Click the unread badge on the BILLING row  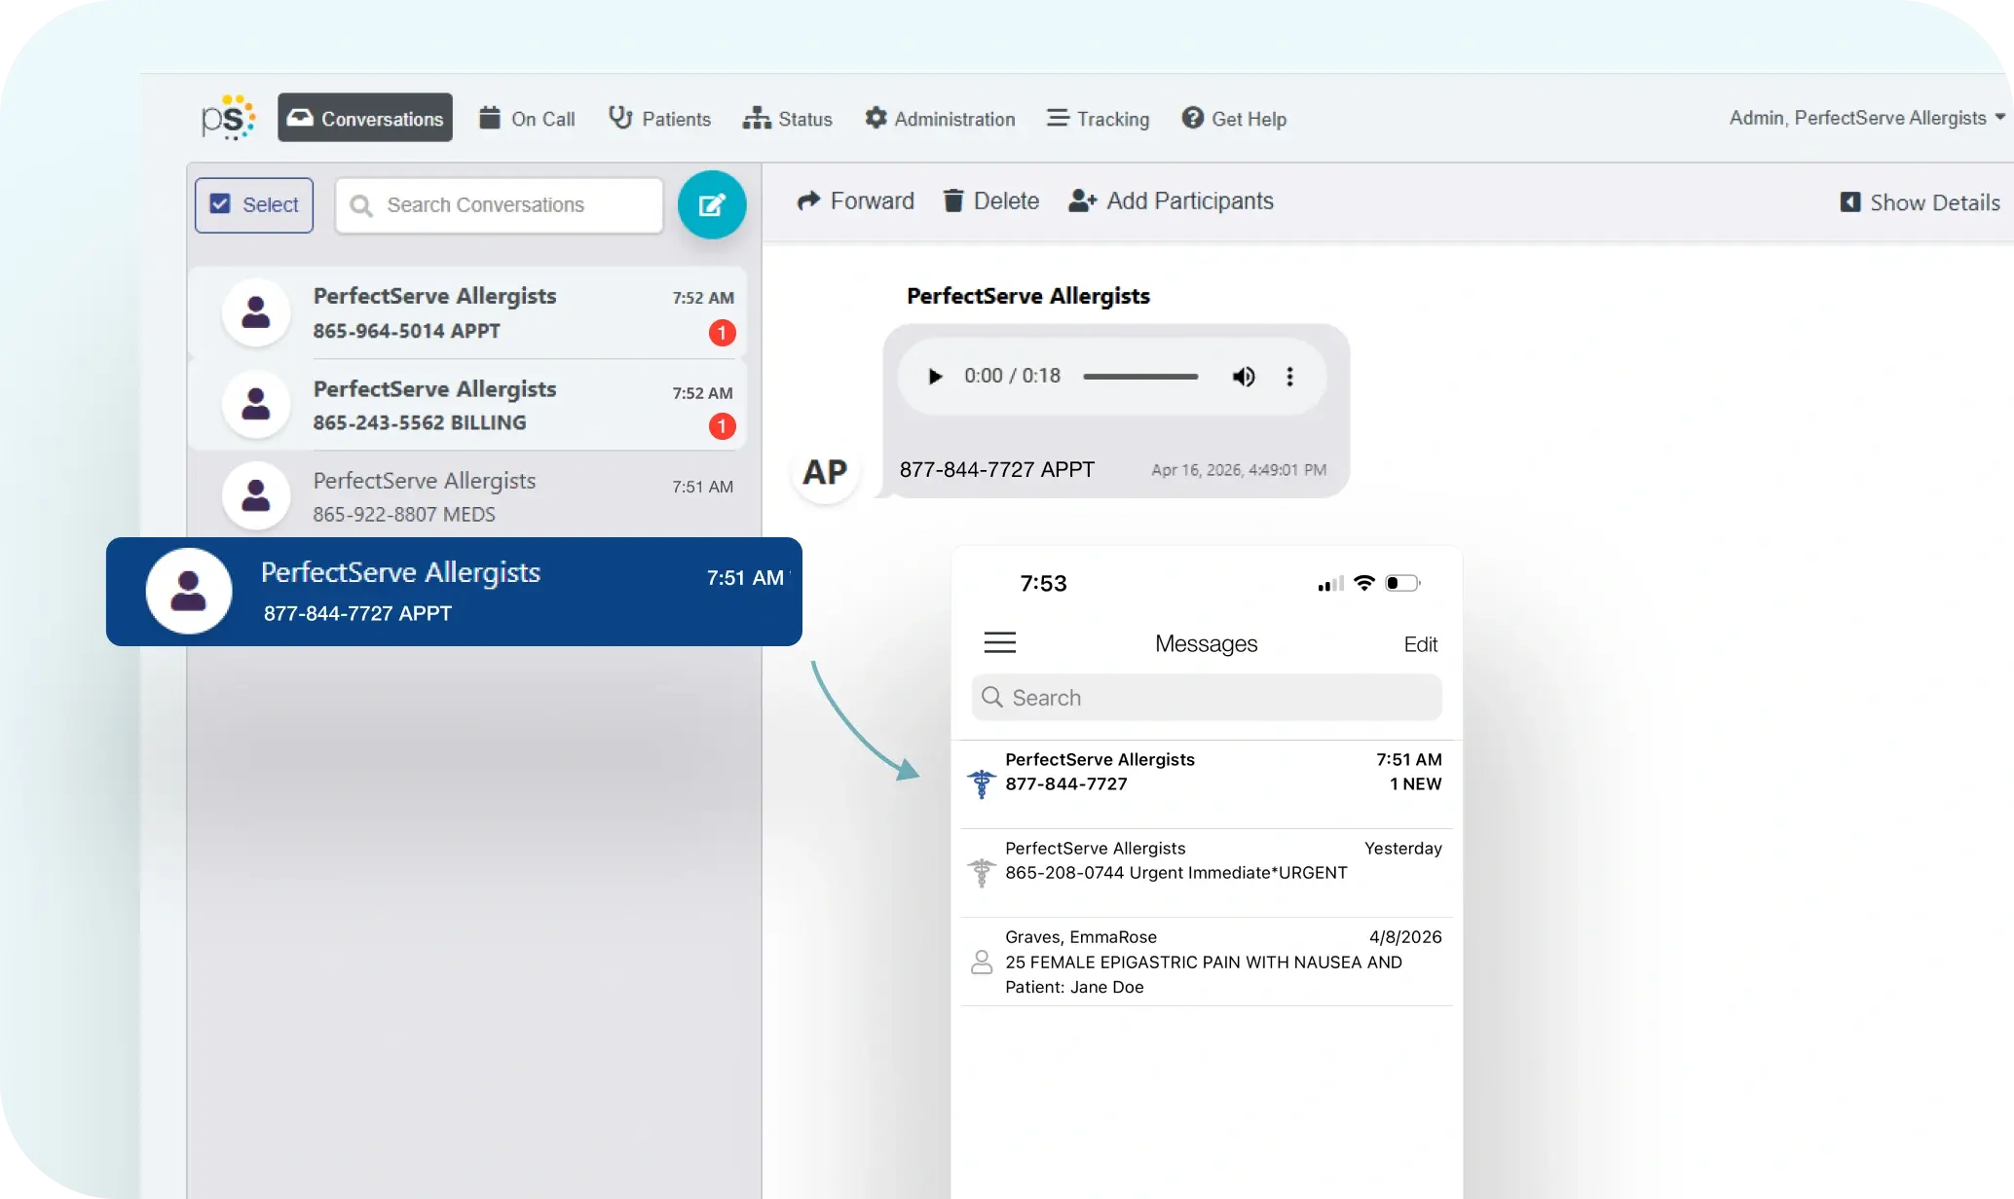tap(722, 426)
